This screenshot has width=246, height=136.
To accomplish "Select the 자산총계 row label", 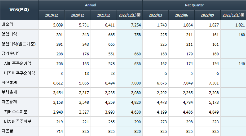I will pos(9,83).
